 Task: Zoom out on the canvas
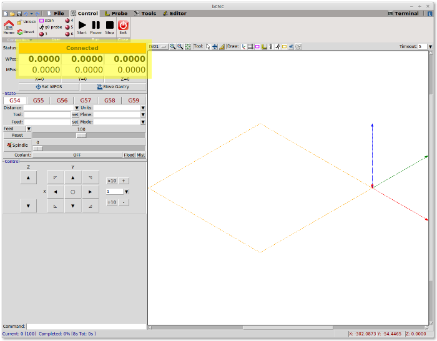180,47
